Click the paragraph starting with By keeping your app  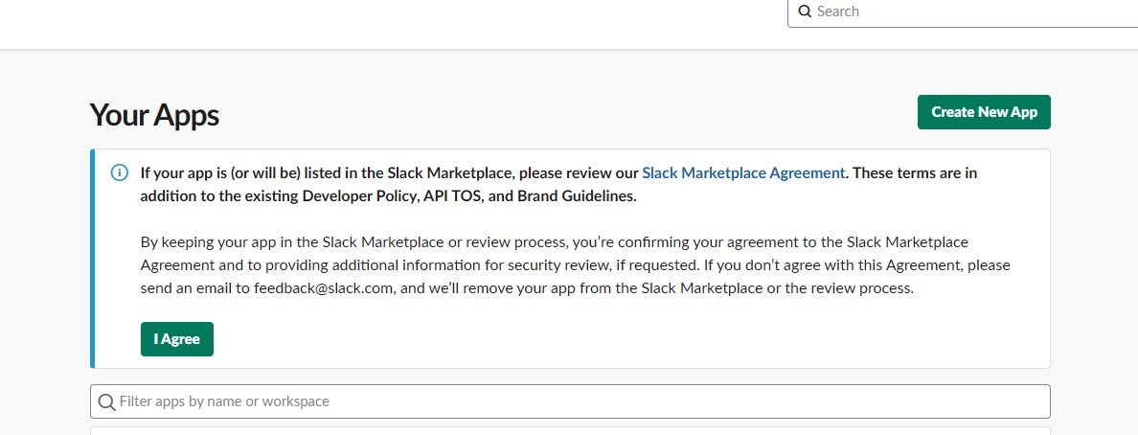(576, 264)
